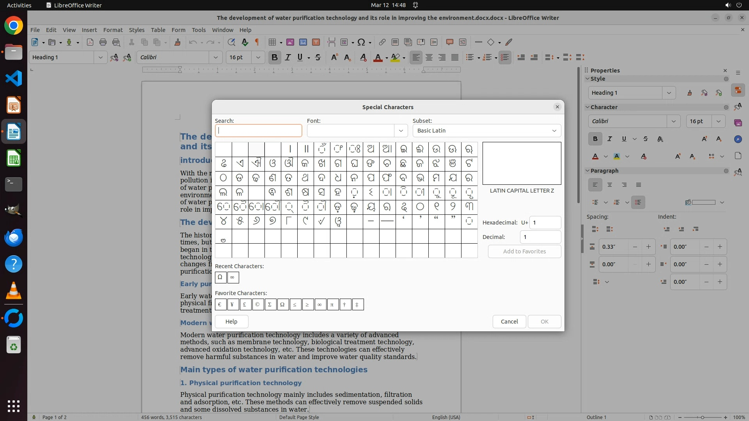Viewport: 749px width, 421px height.
Task: Open the Font dropdown in Special Characters
Action: [401, 131]
